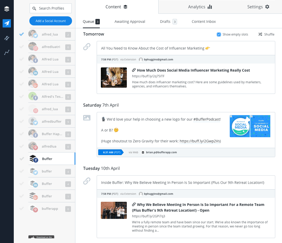Image resolution: width=282 pixels, height=243 pixels.
Task: Click the influencer marketing post thumbnail
Action: (x=114, y=78)
